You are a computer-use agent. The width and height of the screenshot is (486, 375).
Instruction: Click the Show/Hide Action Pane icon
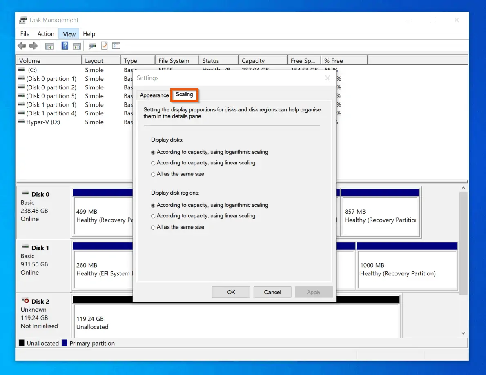(77, 46)
